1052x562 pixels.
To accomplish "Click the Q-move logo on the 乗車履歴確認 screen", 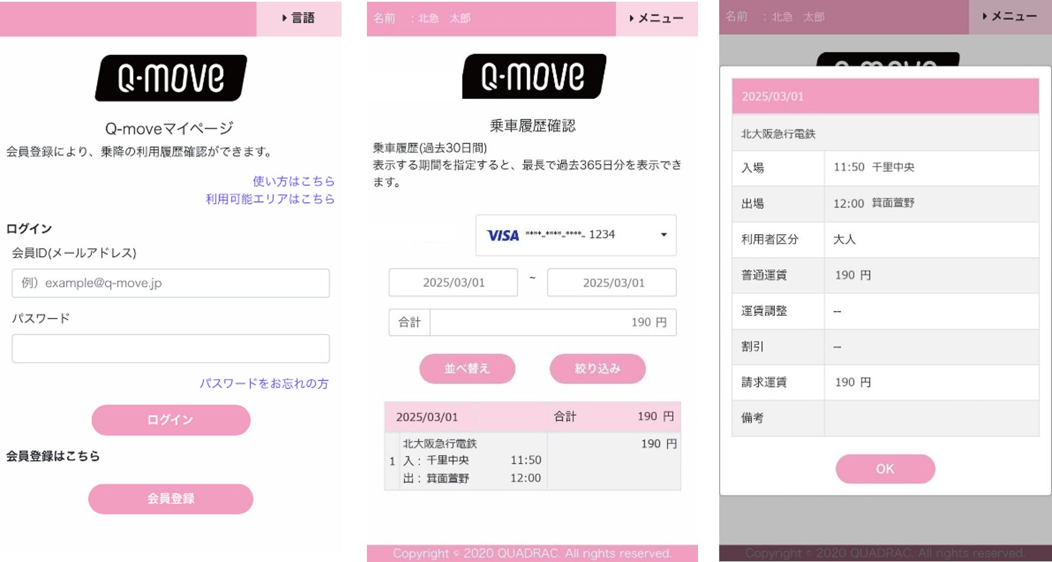I will pyautogui.click(x=534, y=77).
